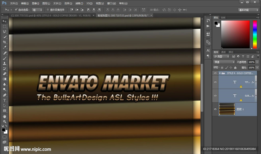Open the layer filter 类型 dropdown
261x154 pixels.
[221, 56]
